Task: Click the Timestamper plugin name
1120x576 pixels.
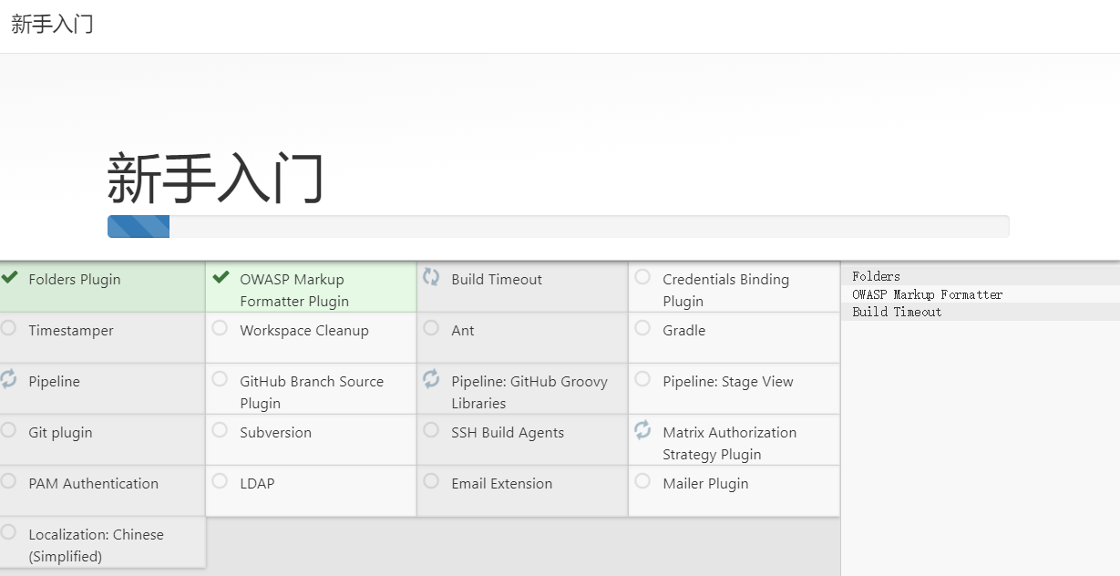Action: 71,331
